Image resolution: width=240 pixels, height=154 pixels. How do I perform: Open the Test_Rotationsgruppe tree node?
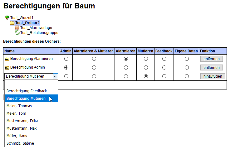pos(39,33)
